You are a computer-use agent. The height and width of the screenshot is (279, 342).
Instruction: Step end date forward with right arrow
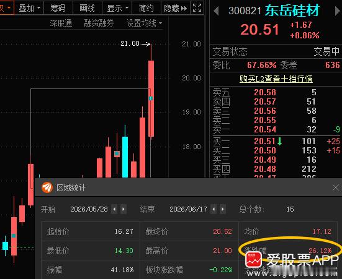pos(222,209)
